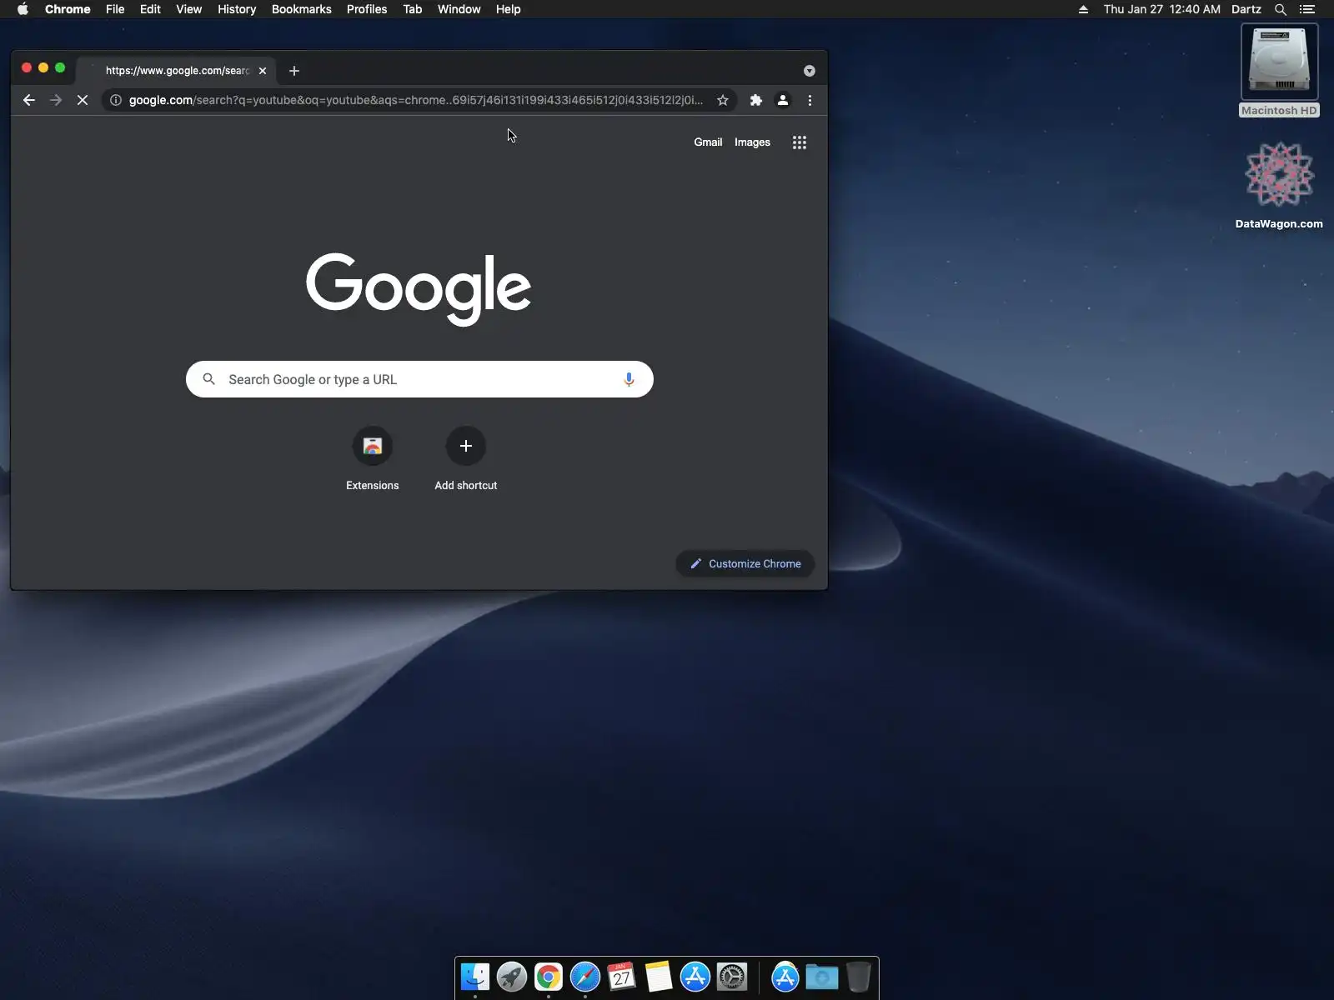
Task: Open the Chrome profile avatar menu
Action: (783, 100)
